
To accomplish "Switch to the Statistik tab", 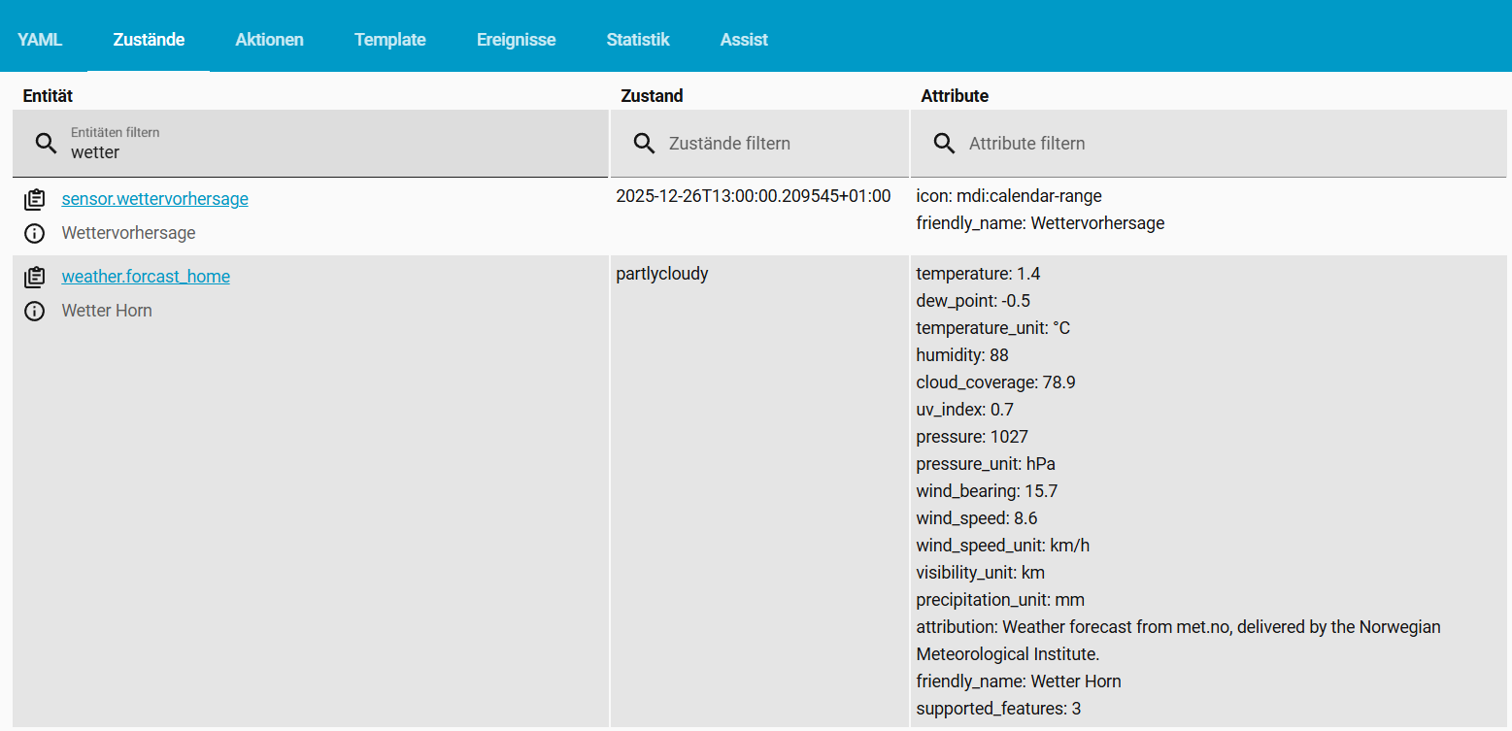I will [637, 40].
